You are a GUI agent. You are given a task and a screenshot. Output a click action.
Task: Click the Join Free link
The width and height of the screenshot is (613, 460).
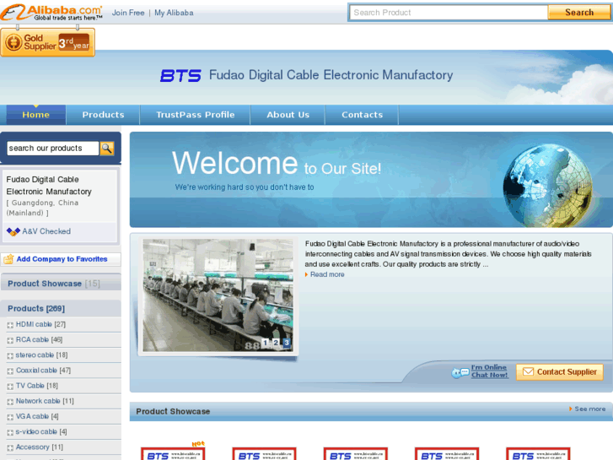128,13
